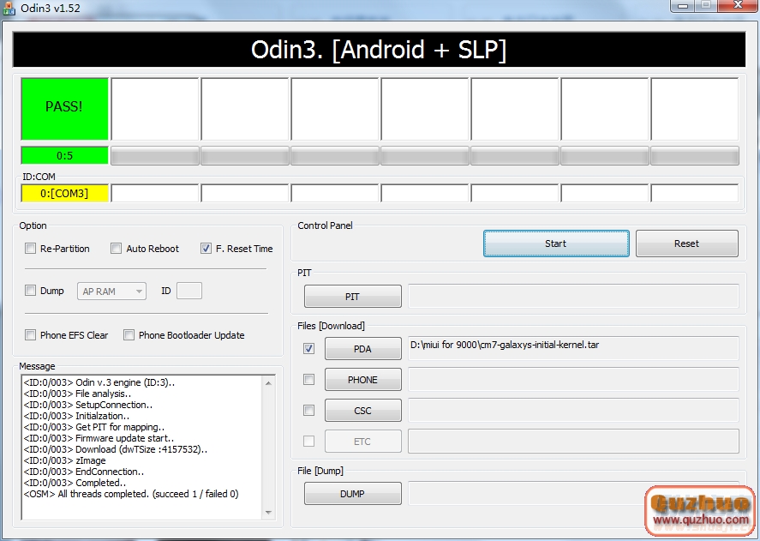This screenshot has width=760, height=541.
Task: Check the CSC file checkbox
Action: (x=308, y=411)
